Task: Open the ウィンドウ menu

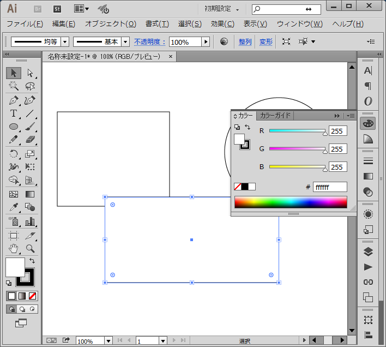Action: tap(300, 24)
